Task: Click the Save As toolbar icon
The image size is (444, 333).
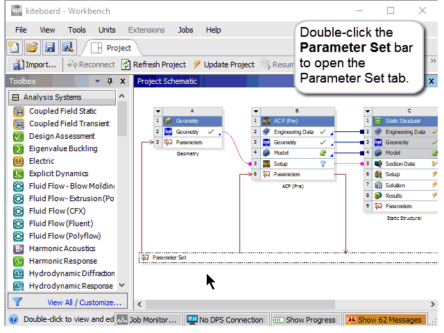Action: [x=68, y=47]
